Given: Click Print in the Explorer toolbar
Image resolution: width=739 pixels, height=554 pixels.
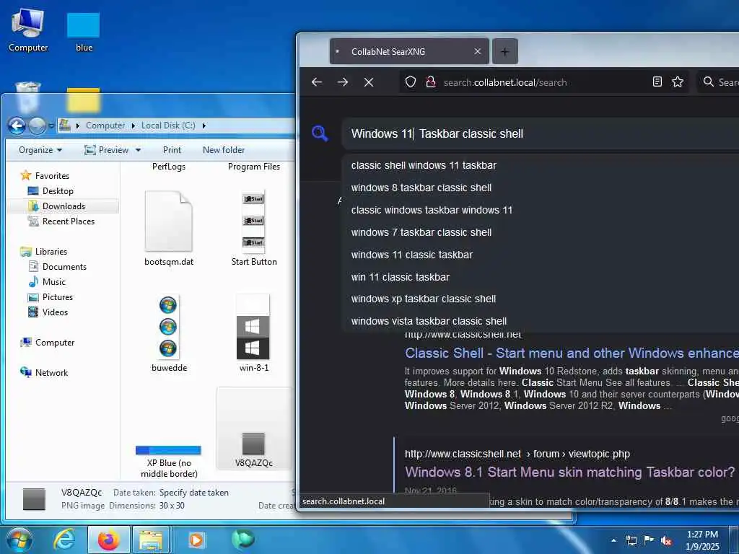Looking at the screenshot, I should (x=172, y=150).
